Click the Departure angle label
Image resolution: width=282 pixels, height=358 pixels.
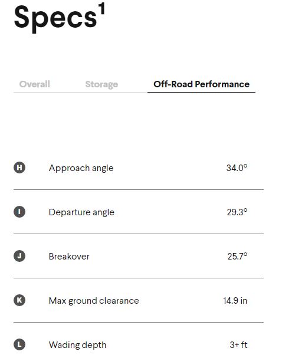[81, 212]
